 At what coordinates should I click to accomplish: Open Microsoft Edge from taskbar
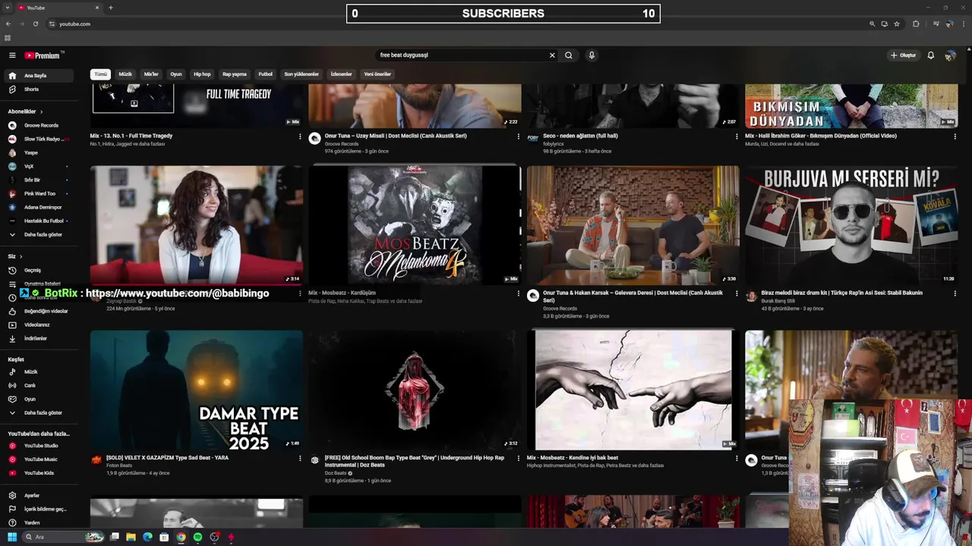[x=147, y=537]
